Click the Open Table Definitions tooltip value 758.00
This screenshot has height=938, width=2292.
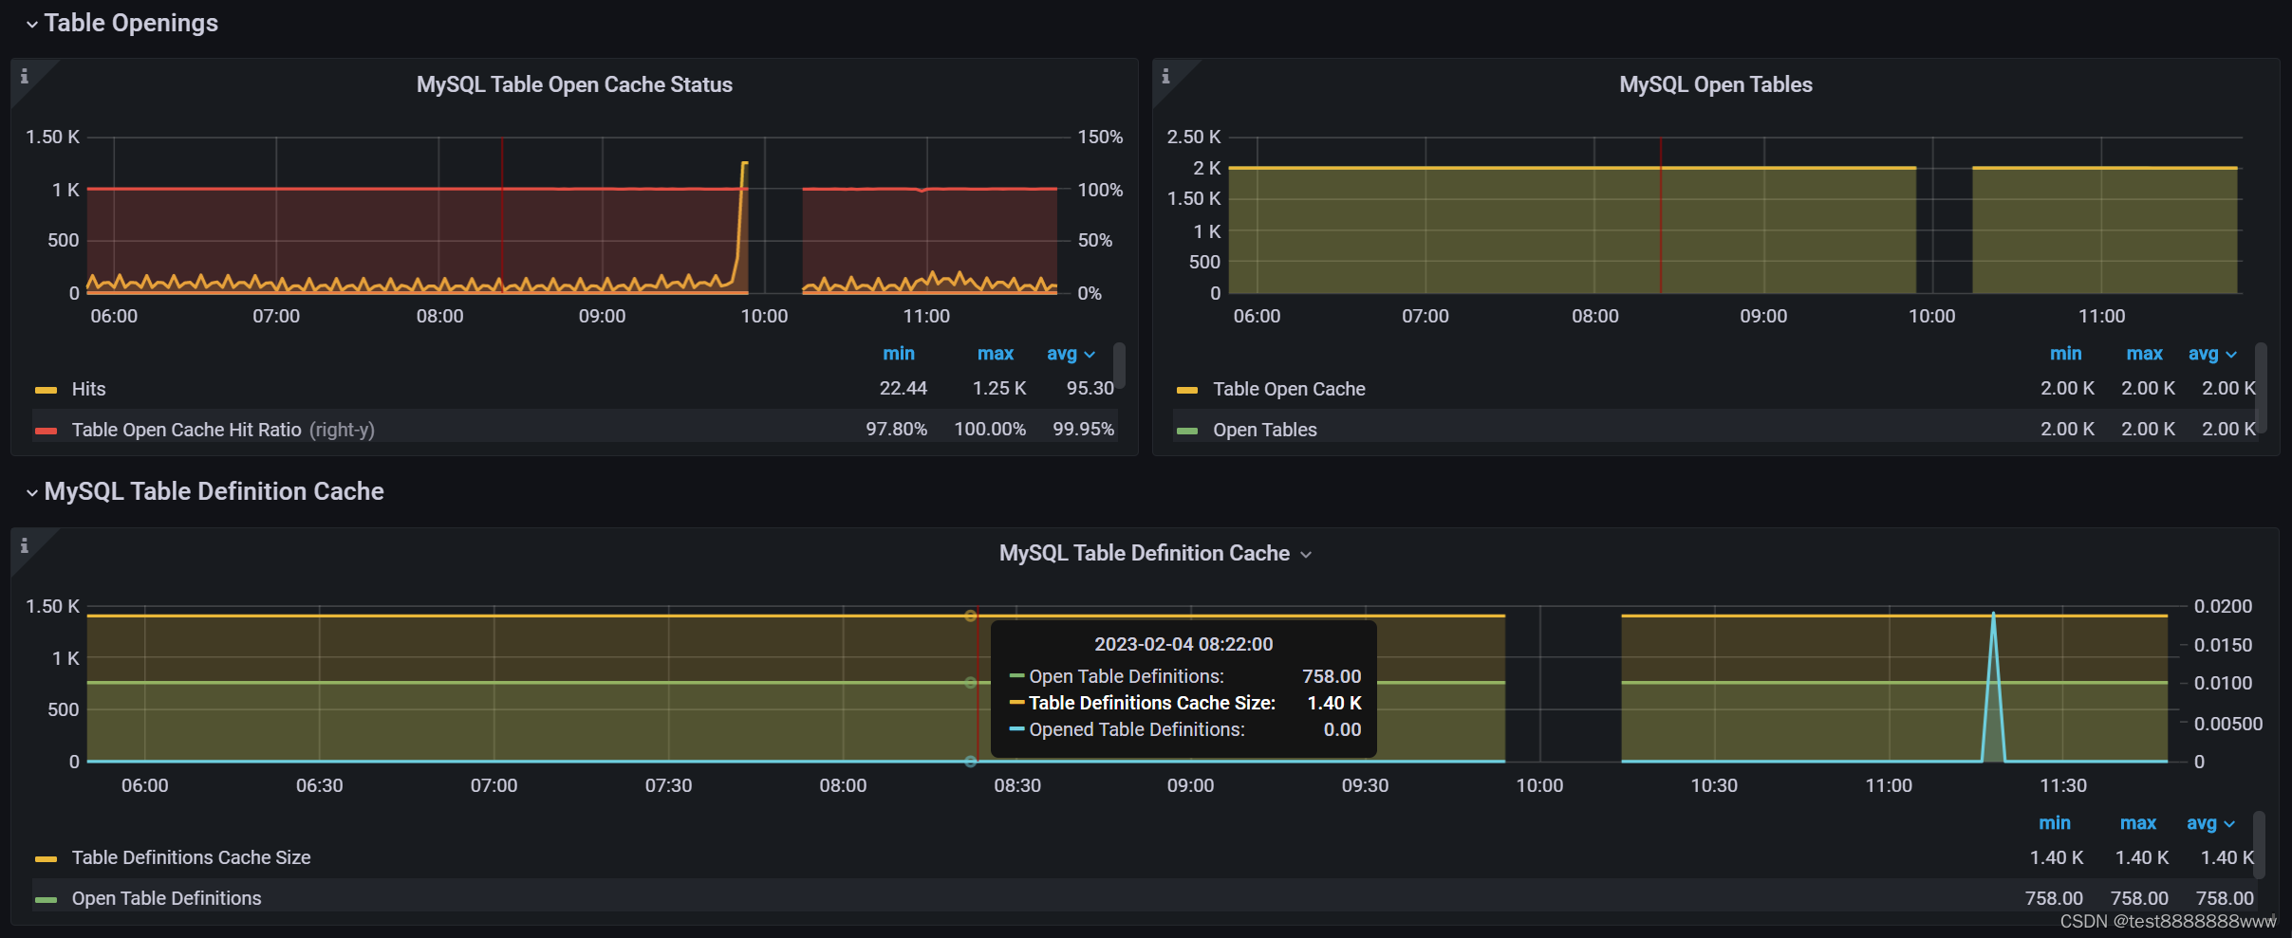(1332, 676)
